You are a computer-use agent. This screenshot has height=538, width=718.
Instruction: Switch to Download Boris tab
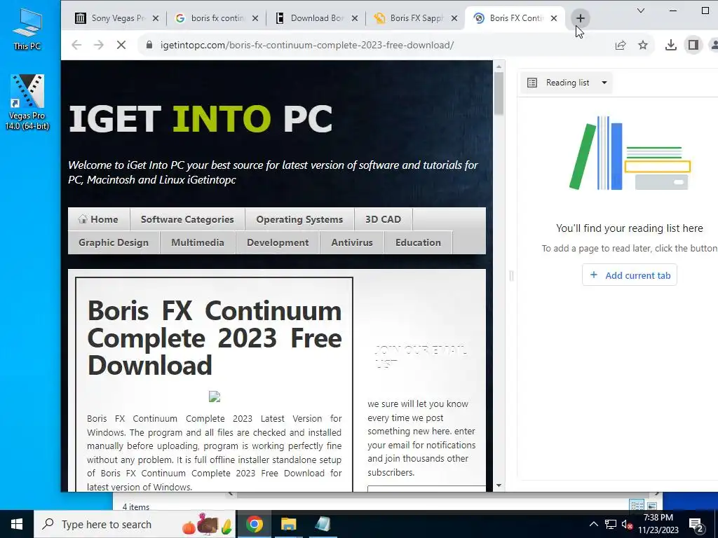(312, 18)
